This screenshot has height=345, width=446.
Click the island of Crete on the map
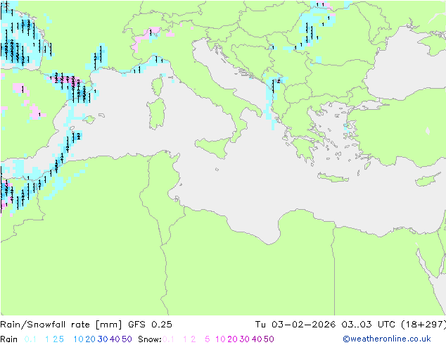(333, 177)
